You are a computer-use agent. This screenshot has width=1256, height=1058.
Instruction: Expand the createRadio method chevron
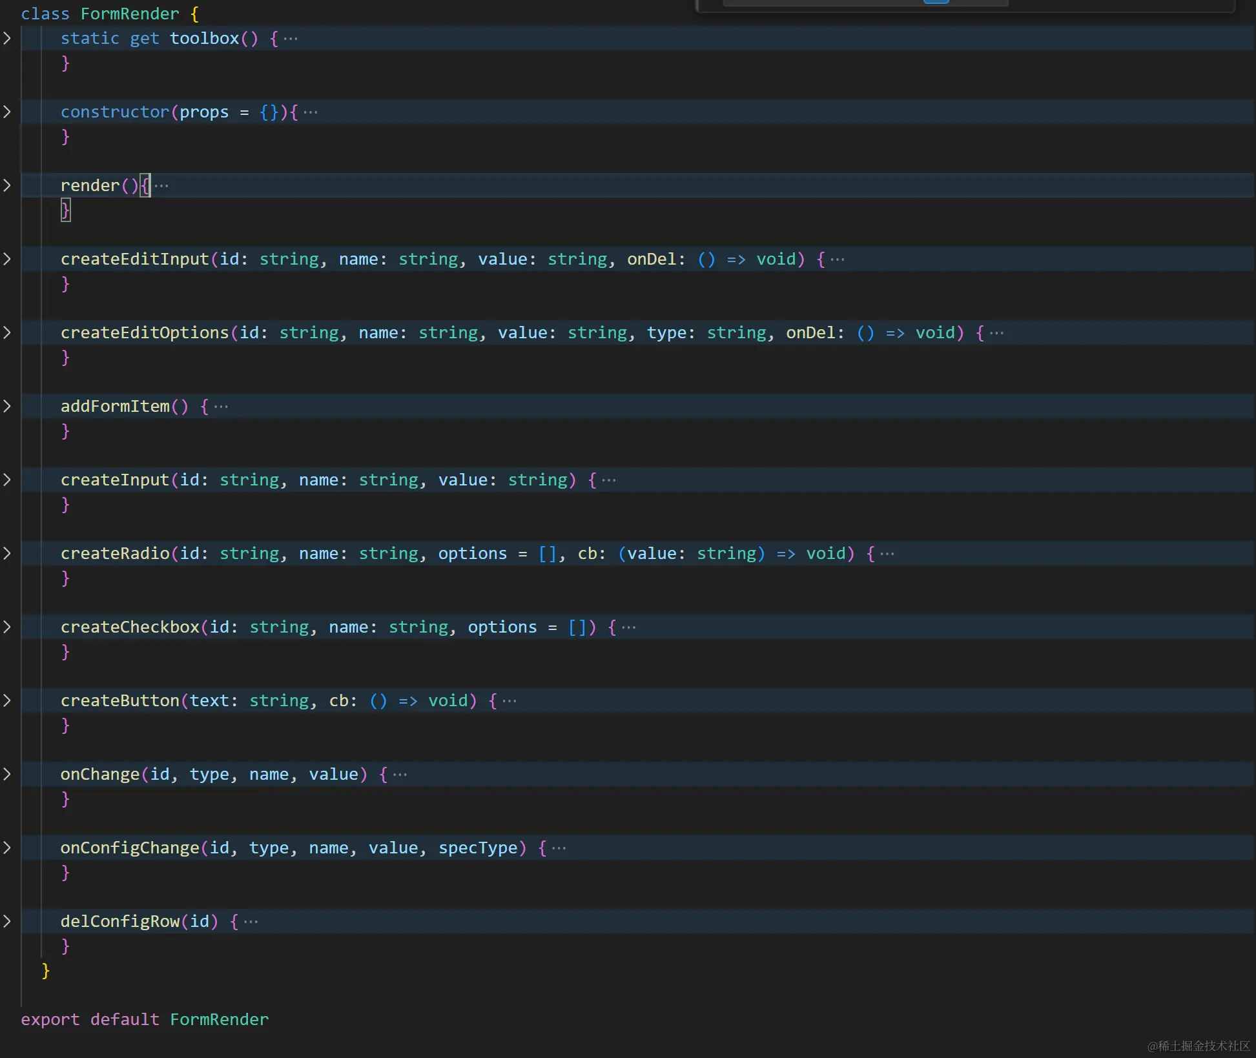click(7, 553)
